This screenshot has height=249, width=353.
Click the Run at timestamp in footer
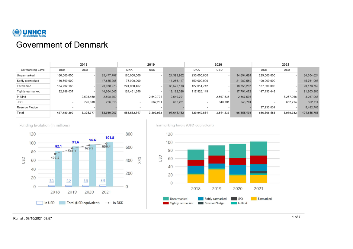33,219
